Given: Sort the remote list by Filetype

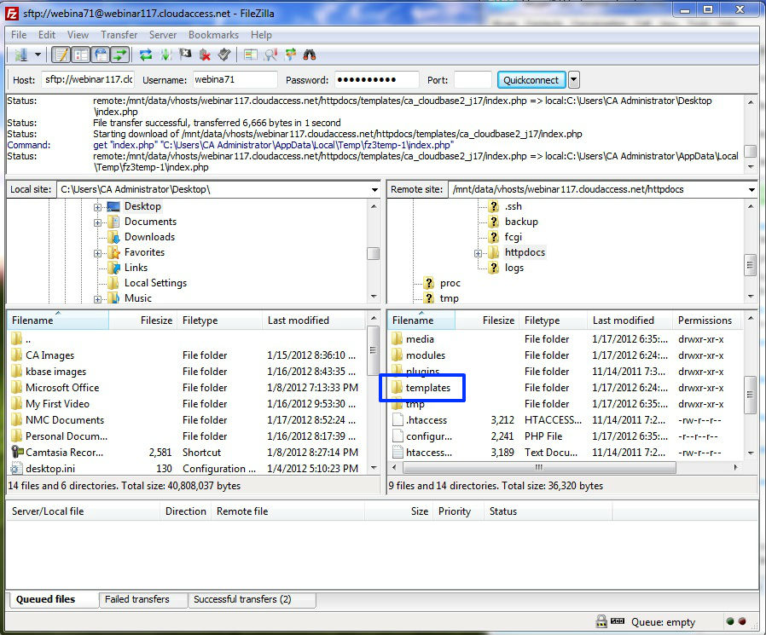Looking at the screenshot, I should click(553, 320).
